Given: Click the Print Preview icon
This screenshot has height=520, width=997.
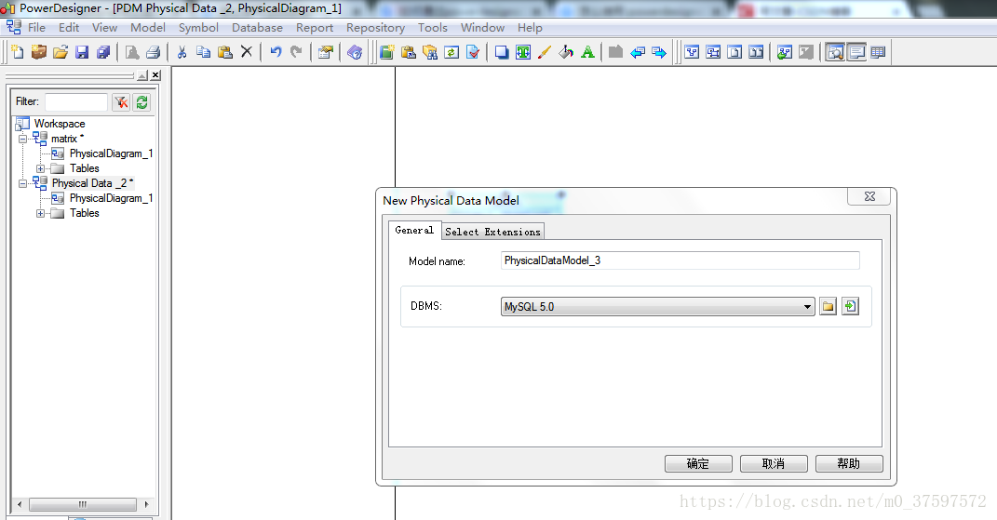Looking at the screenshot, I should pos(132,52).
